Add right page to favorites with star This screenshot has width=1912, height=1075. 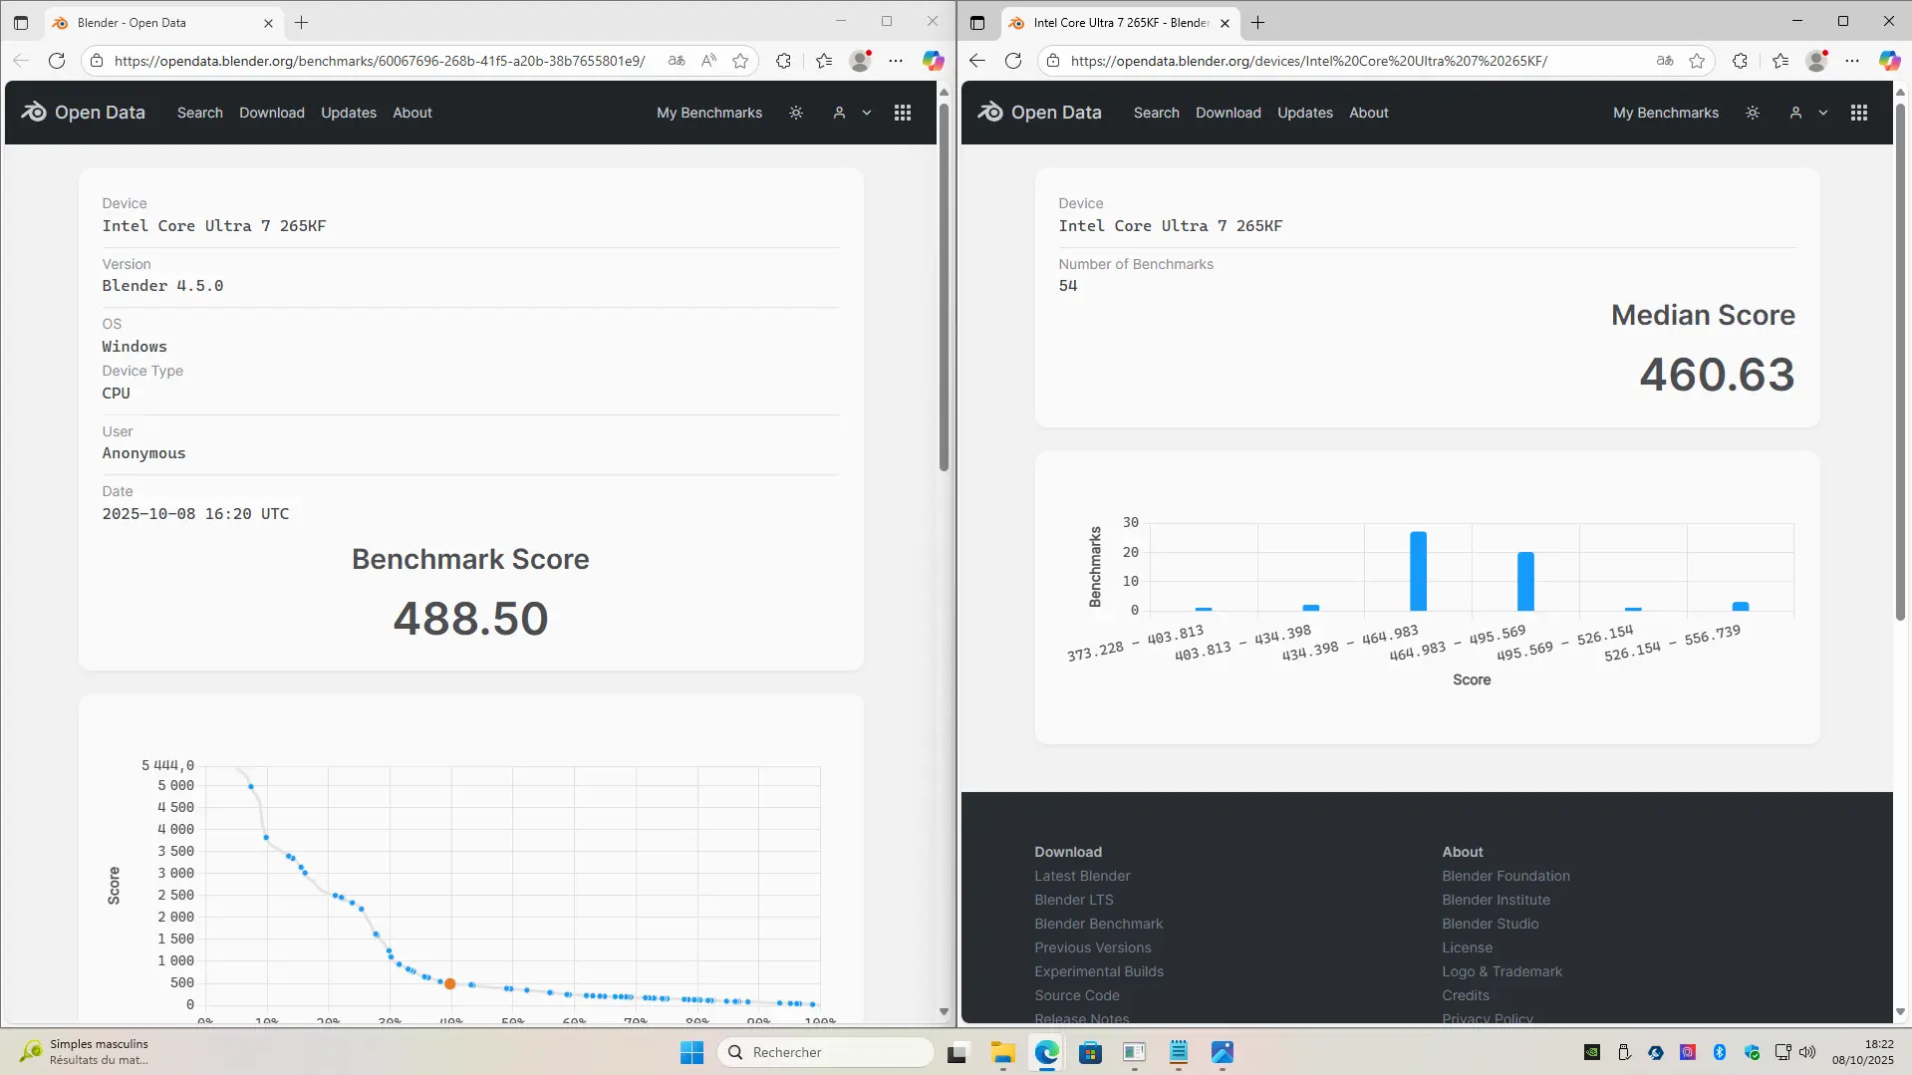(x=1697, y=61)
